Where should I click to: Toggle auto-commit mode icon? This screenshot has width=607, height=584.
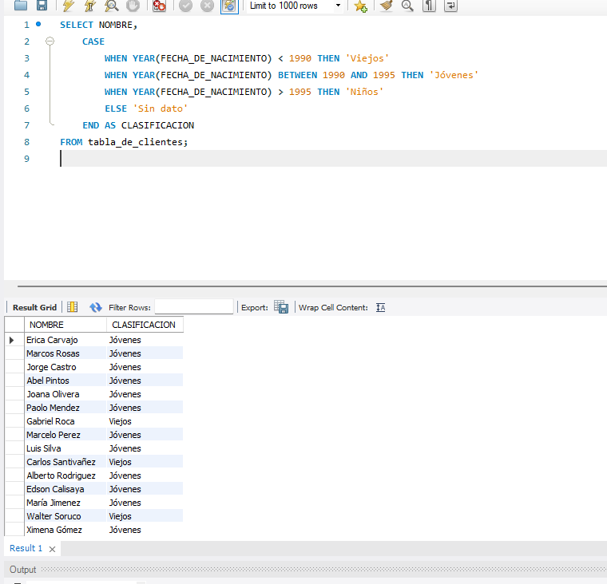(x=228, y=6)
